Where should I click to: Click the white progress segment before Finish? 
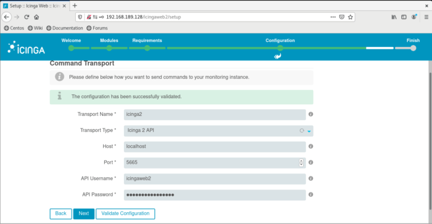click(x=380, y=48)
